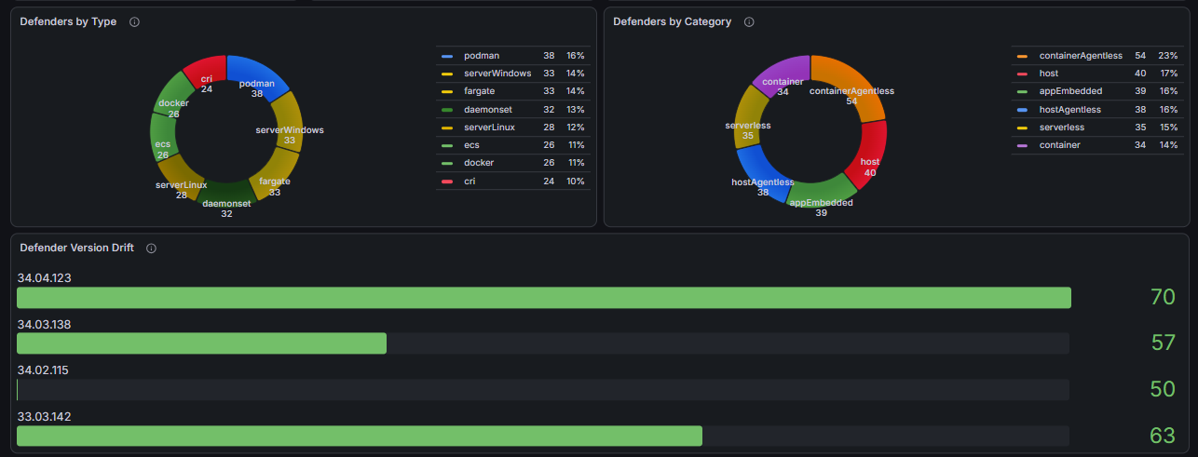Viewport: 1198px width, 457px height.
Task: Click the value 70 for version 34.04.123
Action: pyautogui.click(x=1163, y=297)
